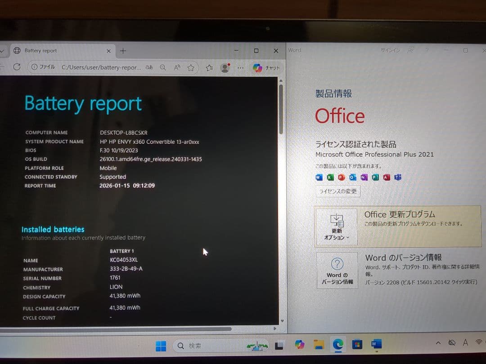Add Battery report to favorites with the star
The width and height of the screenshot is (486, 364).
[191, 67]
